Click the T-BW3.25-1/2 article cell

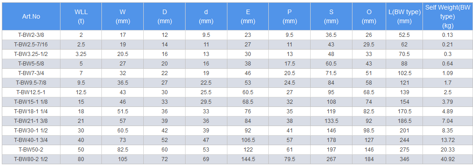[x=31, y=54]
